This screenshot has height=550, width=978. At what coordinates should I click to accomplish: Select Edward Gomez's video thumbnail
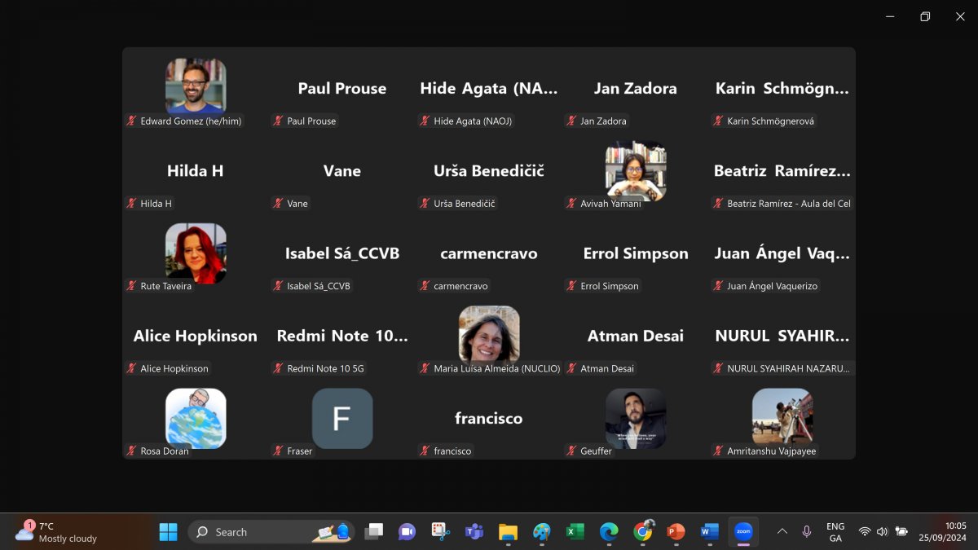click(196, 86)
